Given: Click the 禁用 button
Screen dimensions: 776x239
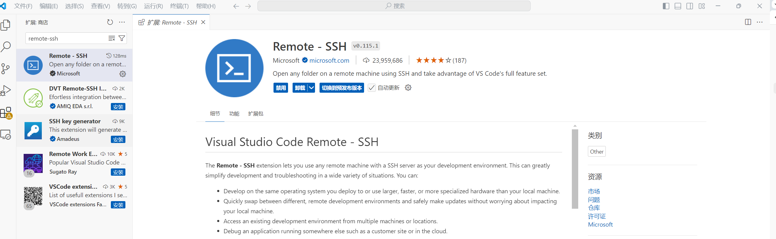Looking at the screenshot, I should pyautogui.click(x=281, y=88).
